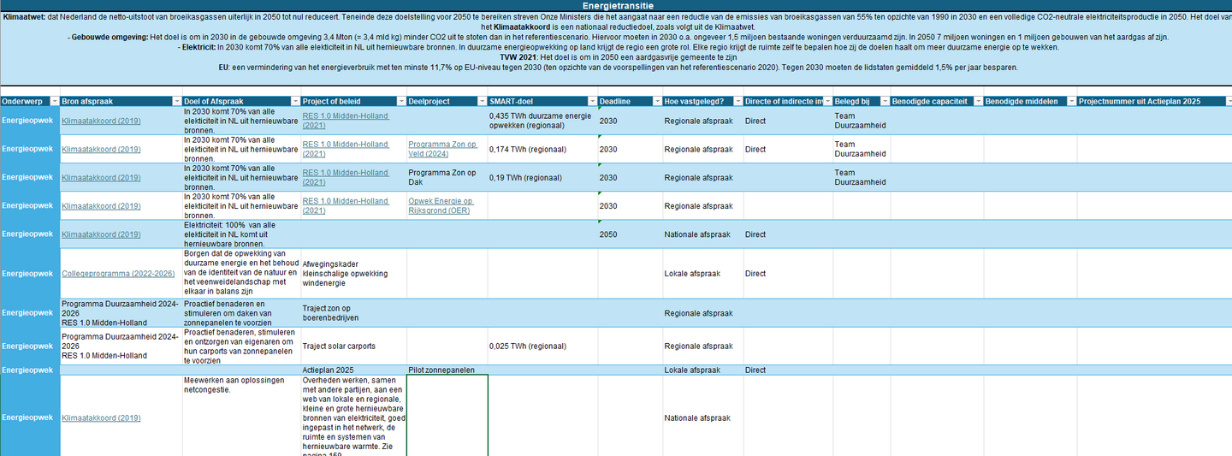Open the Bron afspraak filter dropdown
Viewport: 1232px width, 456px height.
tap(175, 101)
